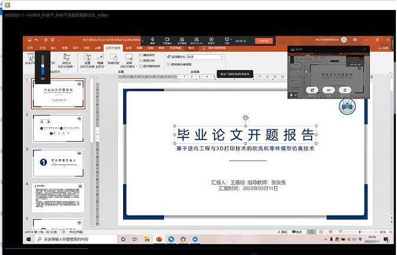The image size is (397, 255).
Task: Switch to the 切换 (Transitions) ribbon tab
Action: pos(87,48)
